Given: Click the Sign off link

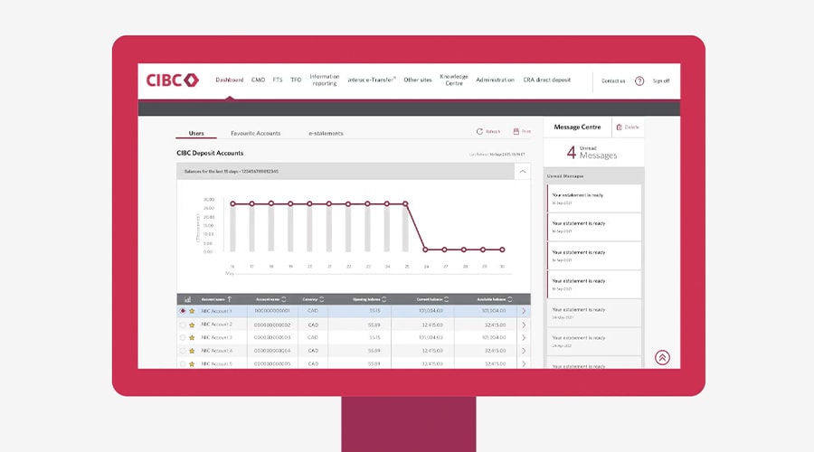Looking at the screenshot, I should [x=661, y=81].
